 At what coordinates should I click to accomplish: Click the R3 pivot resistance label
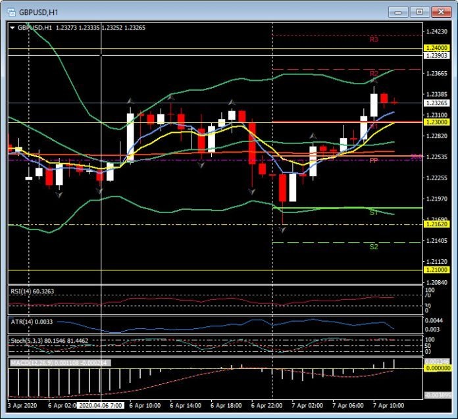[374, 39]
